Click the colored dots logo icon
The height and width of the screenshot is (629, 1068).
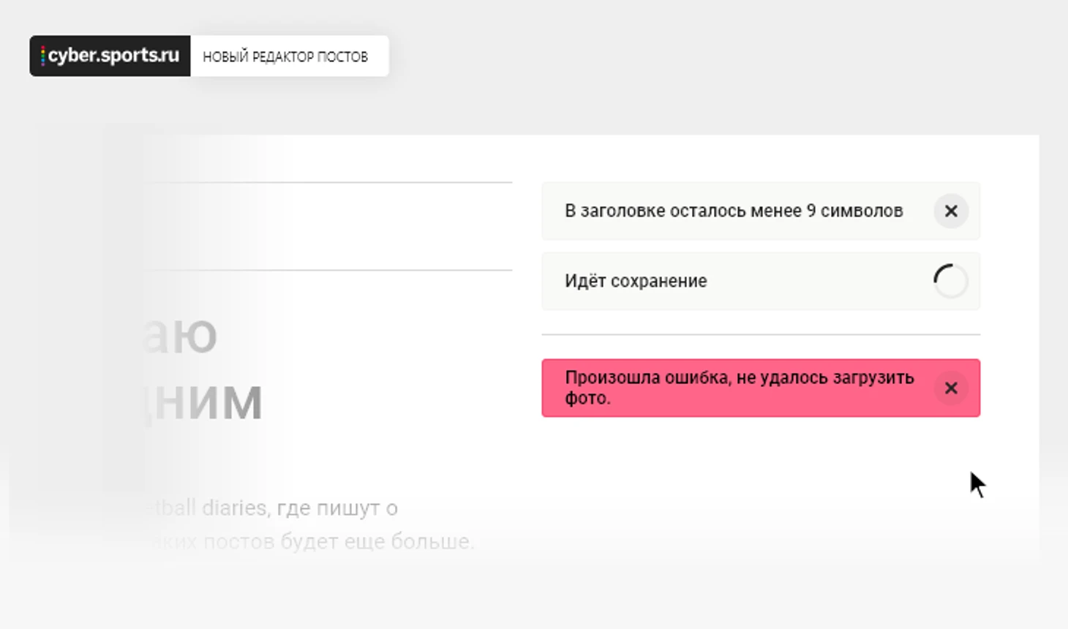click(x=42, y=56)
